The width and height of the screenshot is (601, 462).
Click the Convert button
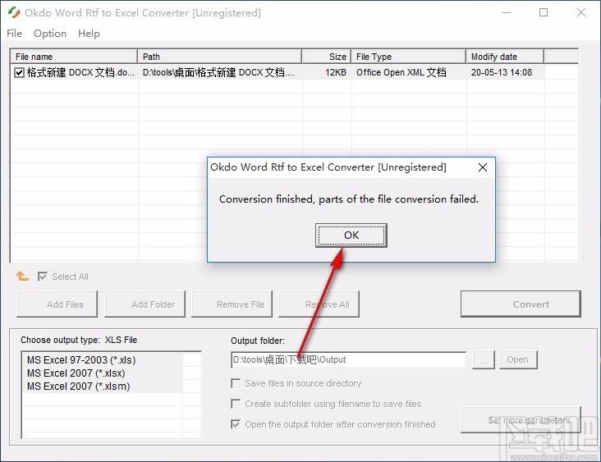coord(521,304)
